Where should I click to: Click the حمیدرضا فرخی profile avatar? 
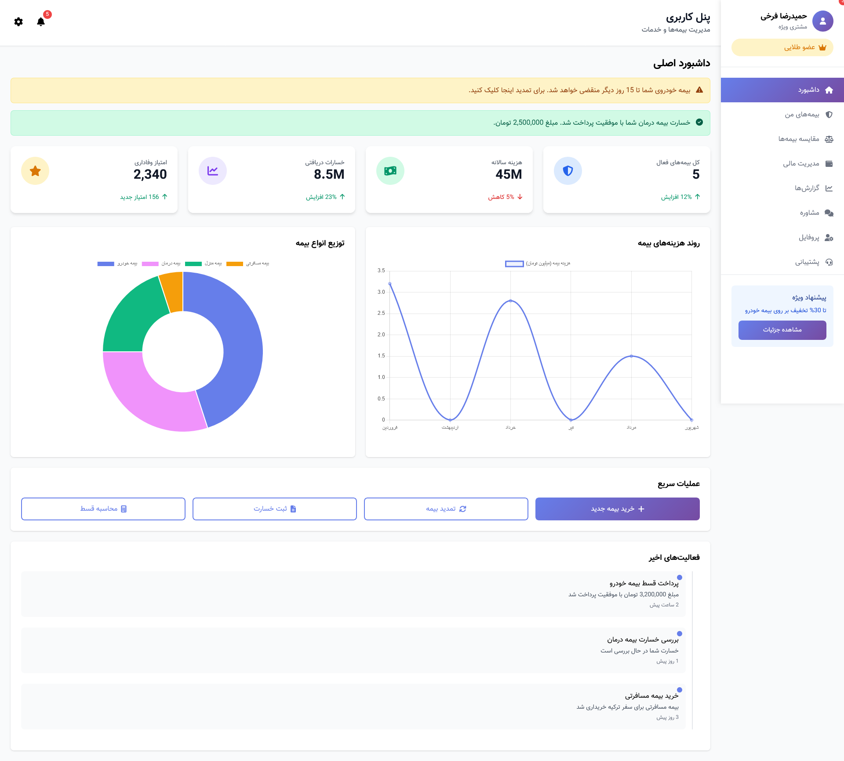pos(822,21)
